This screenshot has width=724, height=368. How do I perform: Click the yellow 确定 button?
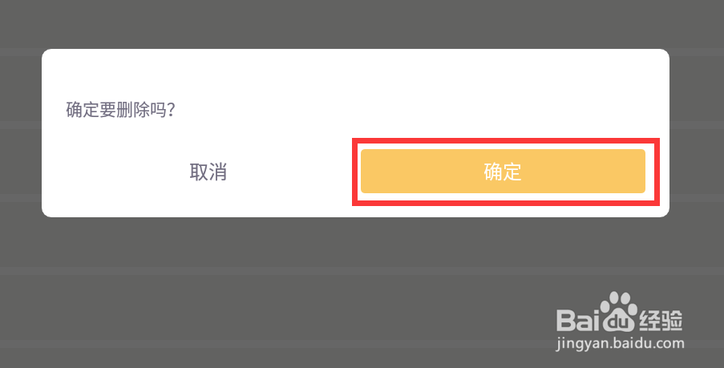[503, 172]
